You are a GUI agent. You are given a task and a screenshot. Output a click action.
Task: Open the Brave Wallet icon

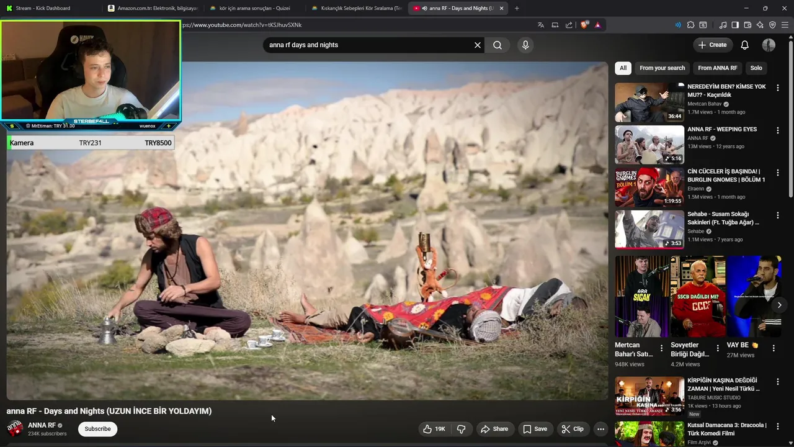tap(747, 25)
